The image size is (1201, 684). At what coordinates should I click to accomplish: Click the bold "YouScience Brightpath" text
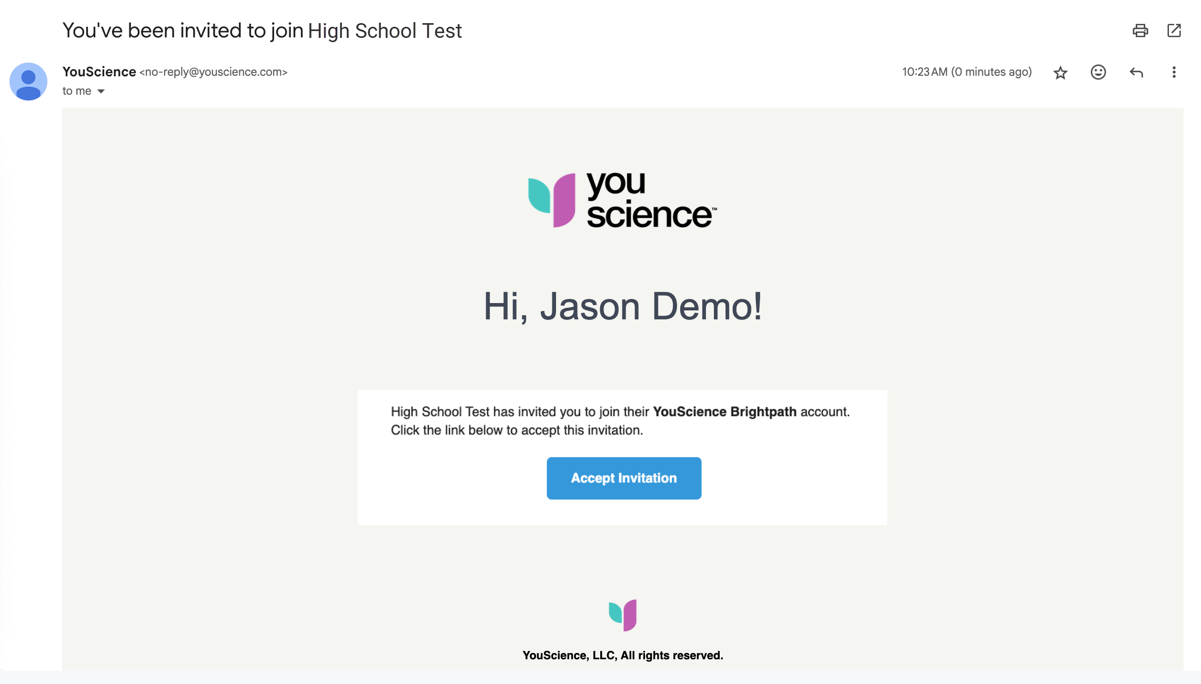tap(724, 411)
